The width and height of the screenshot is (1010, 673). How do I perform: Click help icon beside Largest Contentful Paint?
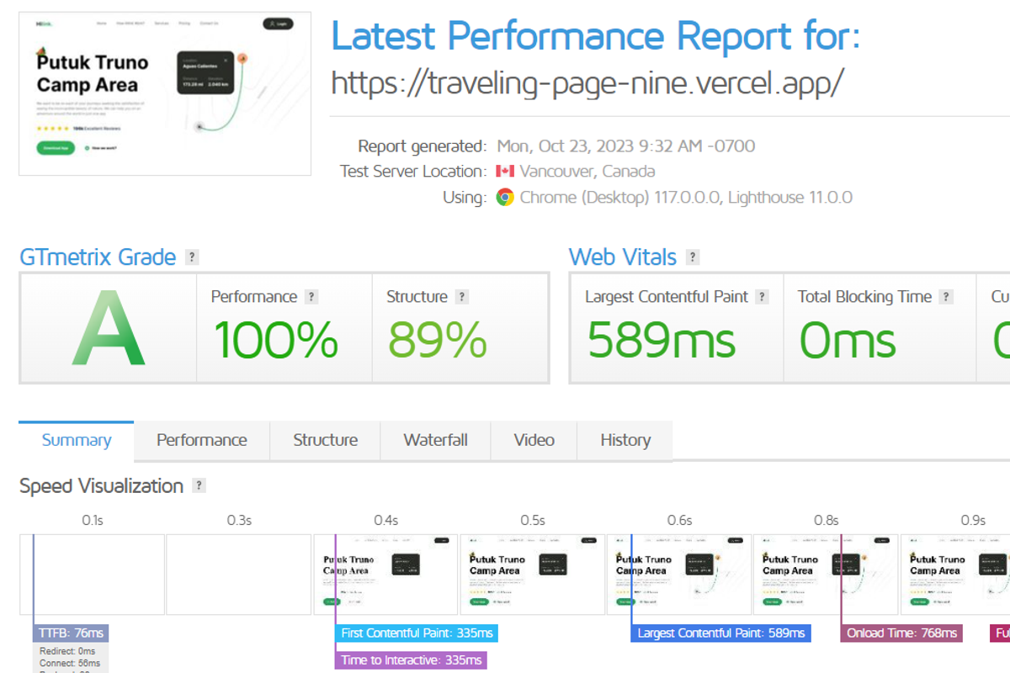[763, 297]
